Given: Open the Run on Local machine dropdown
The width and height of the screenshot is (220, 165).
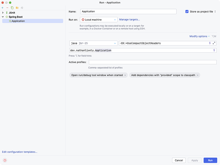Looking at the screenshot, I should point(99,20).
